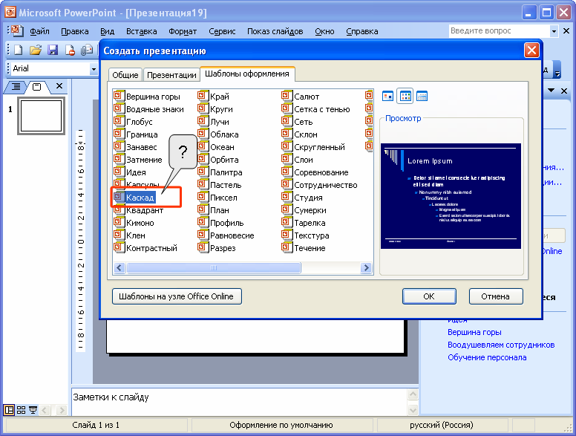The image size is (576, 436).
Task: Close the Создать презентацию dialog
Action: click(x=531, y=51)
